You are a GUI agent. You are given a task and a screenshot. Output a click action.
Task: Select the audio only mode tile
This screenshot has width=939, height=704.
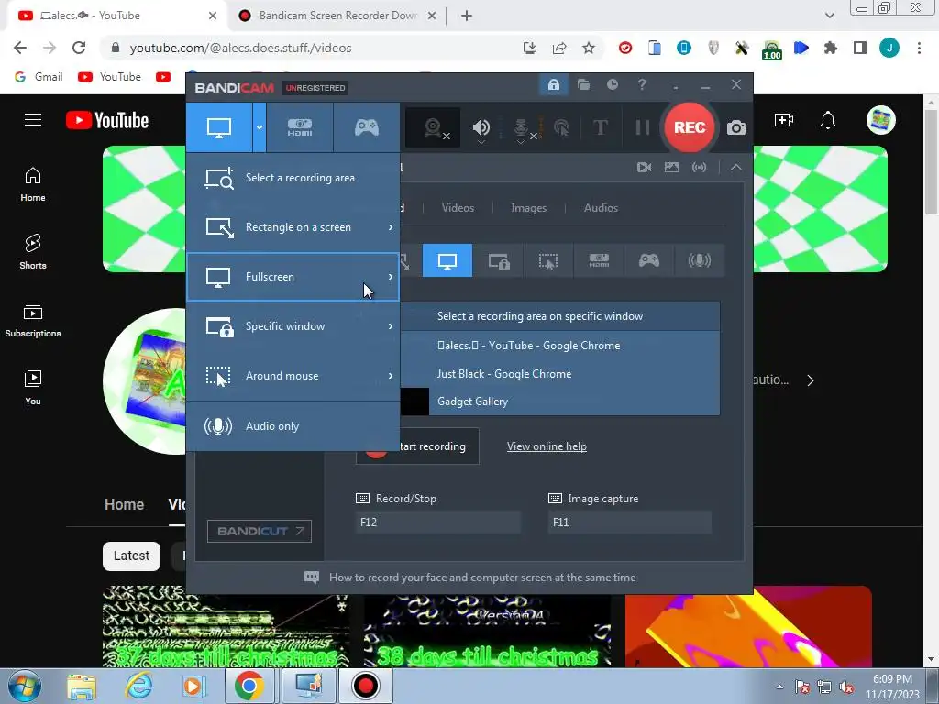pyautogui.click(x=699, y=260)
